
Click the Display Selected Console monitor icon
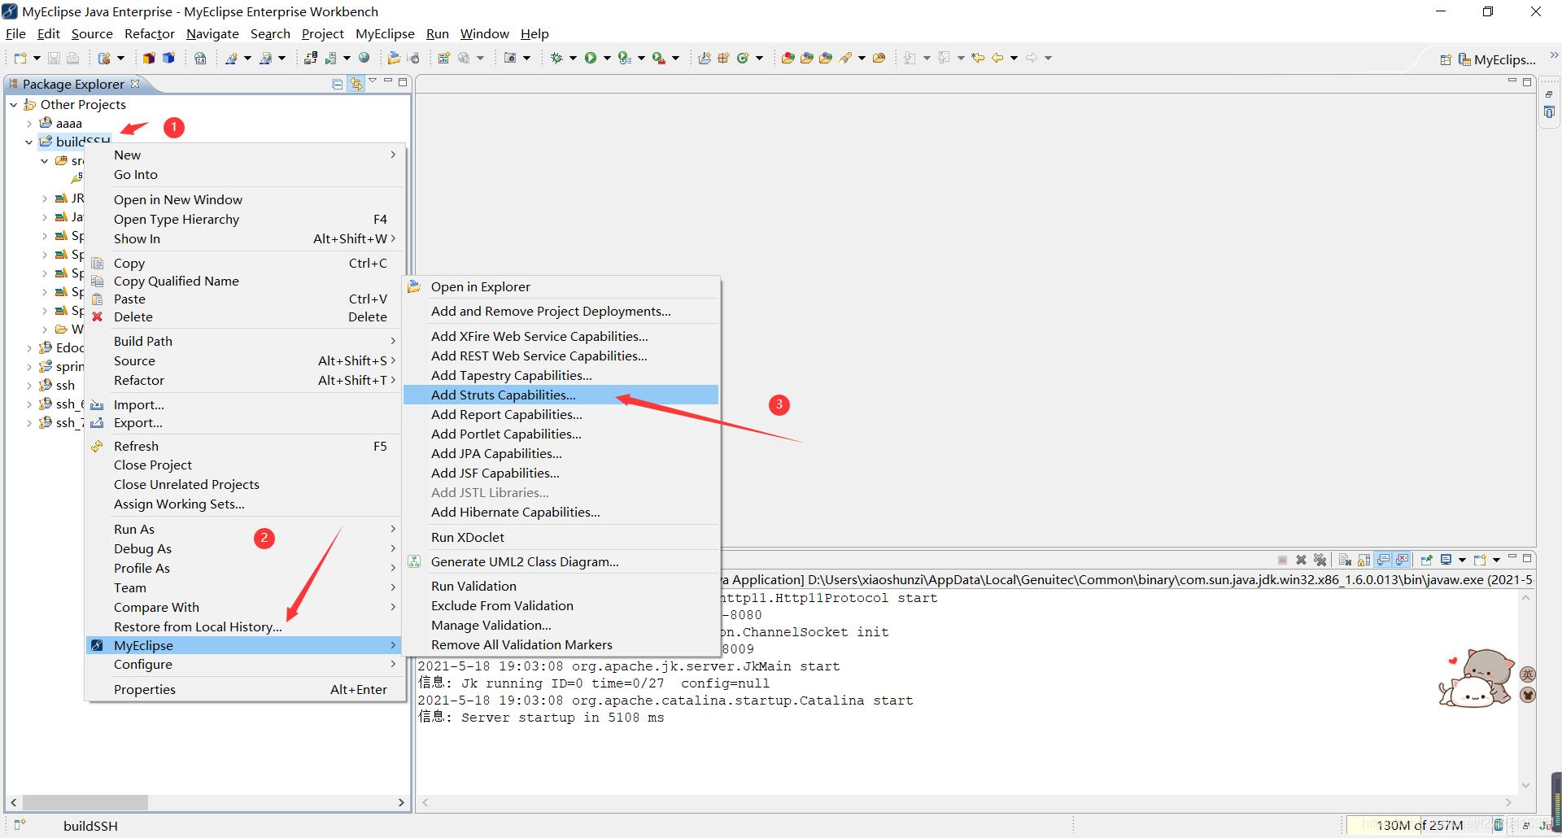coord(1446,560)
